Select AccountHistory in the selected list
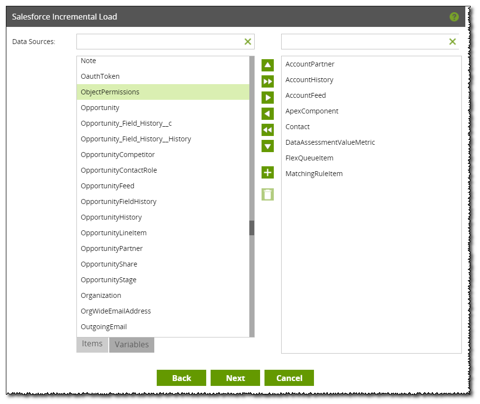Screen dimensions: 480x404 coord(371,80)
